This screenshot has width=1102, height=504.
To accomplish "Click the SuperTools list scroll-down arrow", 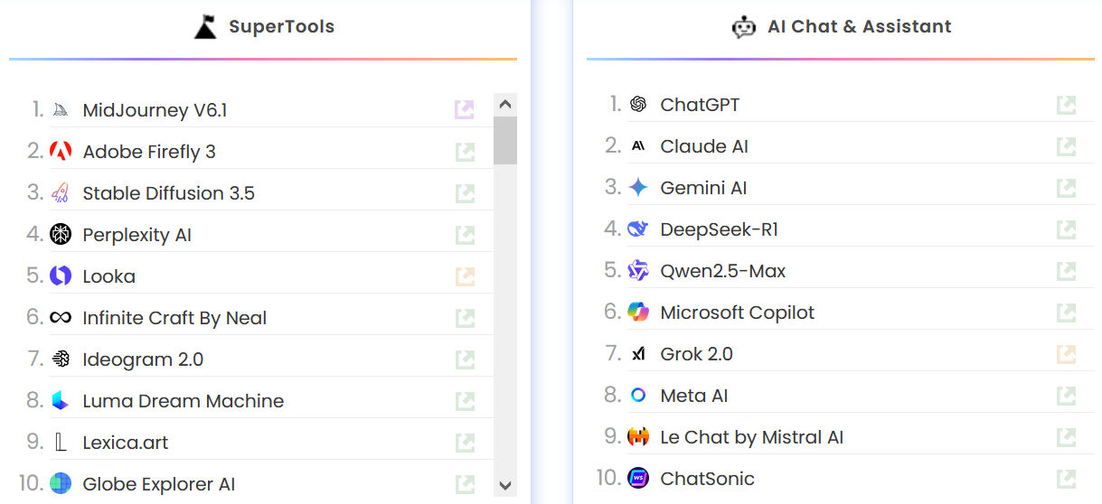I will 505,485.
